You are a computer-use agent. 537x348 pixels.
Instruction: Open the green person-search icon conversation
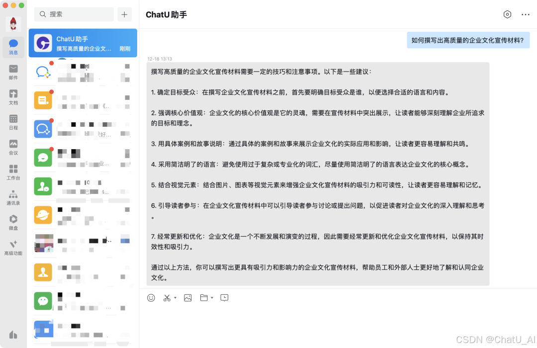click(x=83, y=186)
